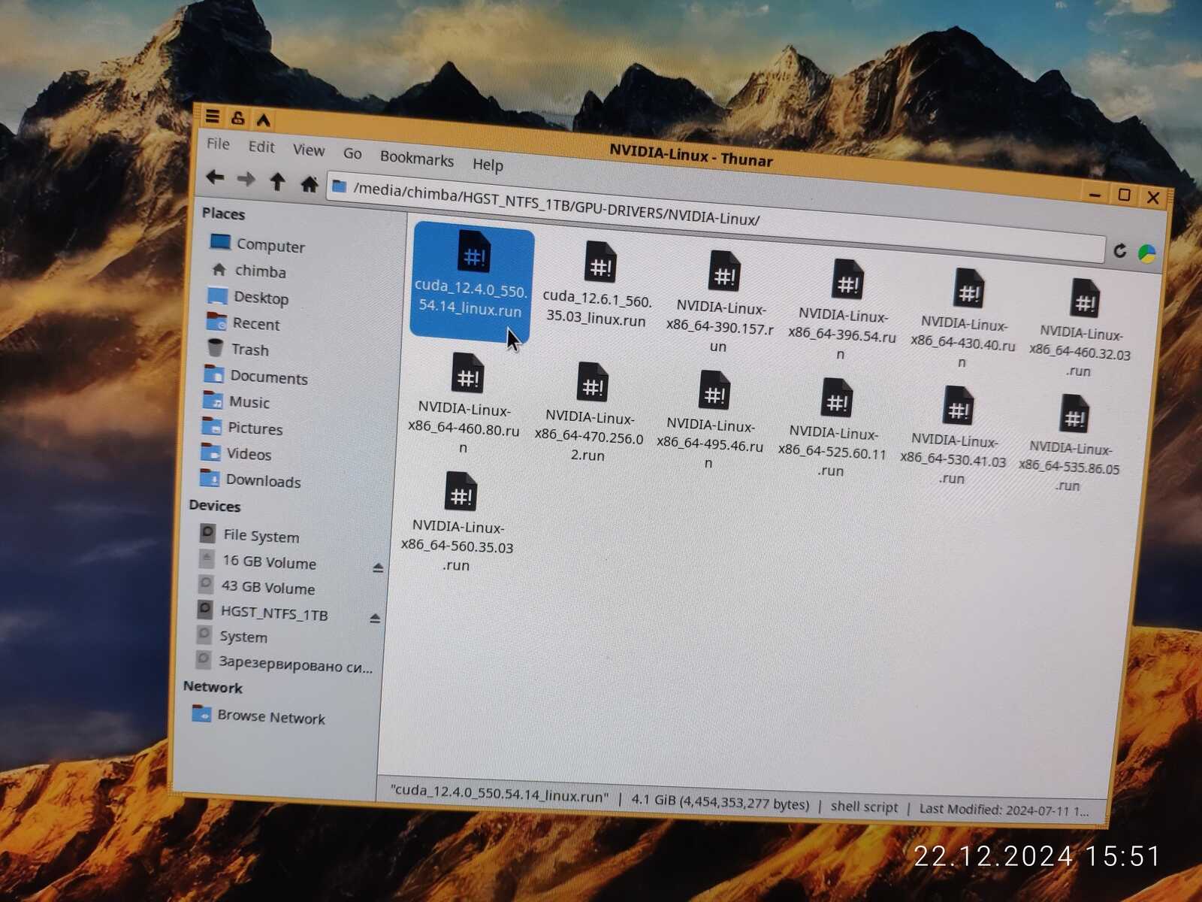1202x902 pixels.
Task: Select NVIDIA-Linux-x86_64-396.54.run file icon
Action: (847, 280)
